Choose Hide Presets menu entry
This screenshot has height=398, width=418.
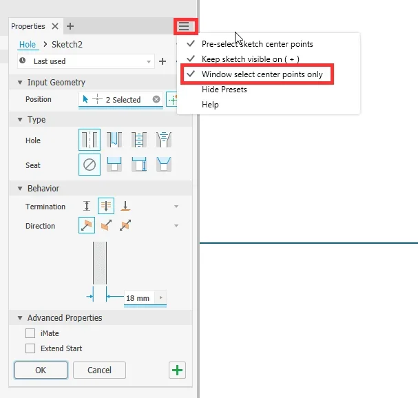pos(224,90)
